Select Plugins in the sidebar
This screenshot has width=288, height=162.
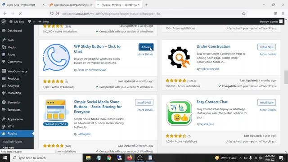(12, 134)
